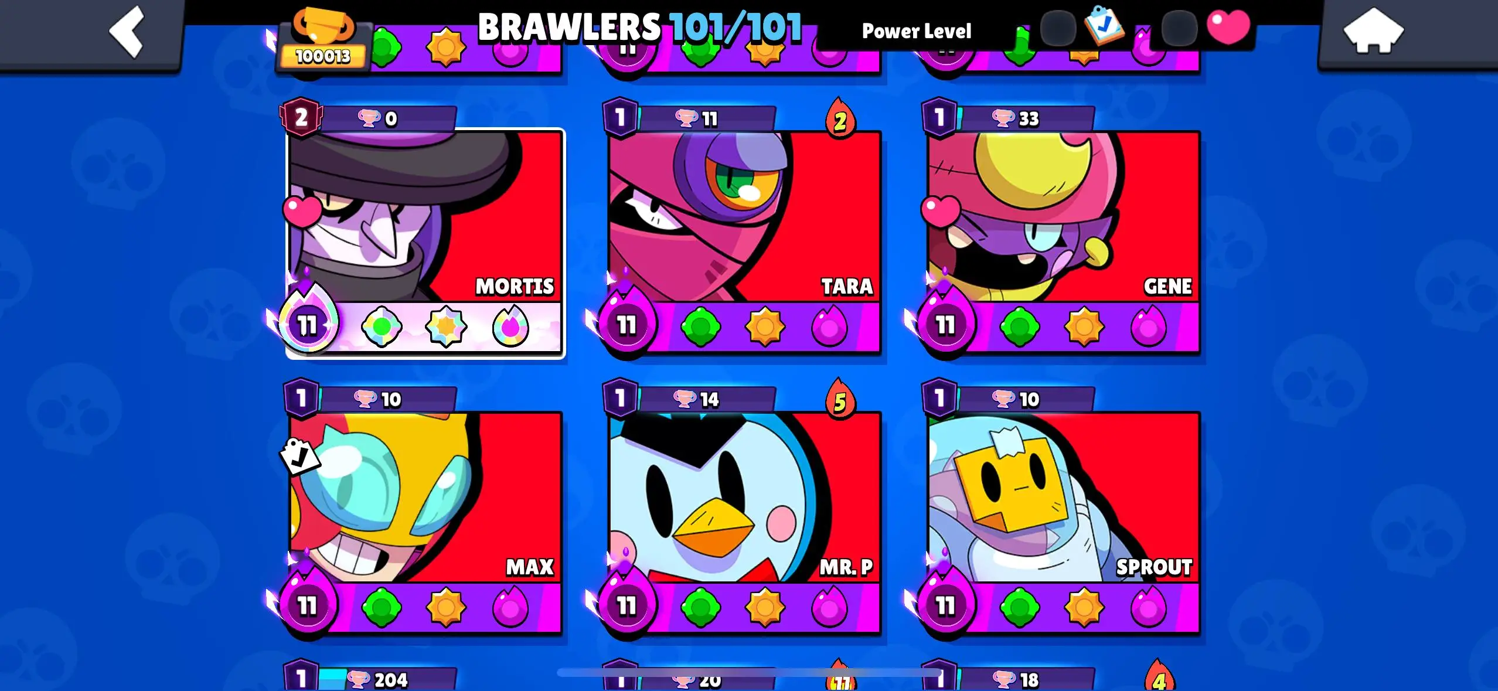Tap the total trophies counter badge
This screenshot has width=1498, height=691.
[324, 41]
